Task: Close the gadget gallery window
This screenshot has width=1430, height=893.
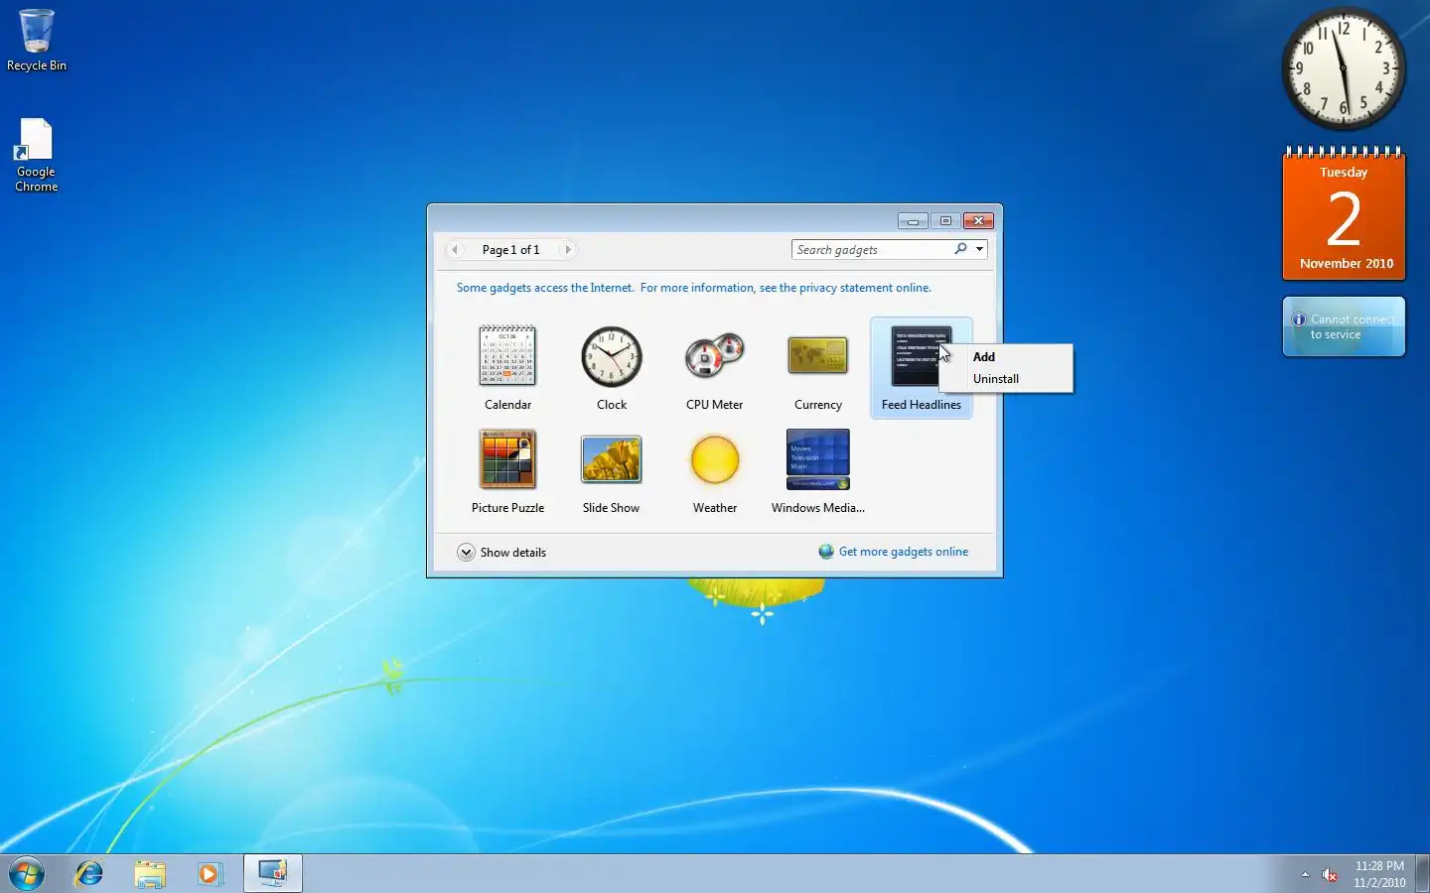Action: [x=978, y=221]
